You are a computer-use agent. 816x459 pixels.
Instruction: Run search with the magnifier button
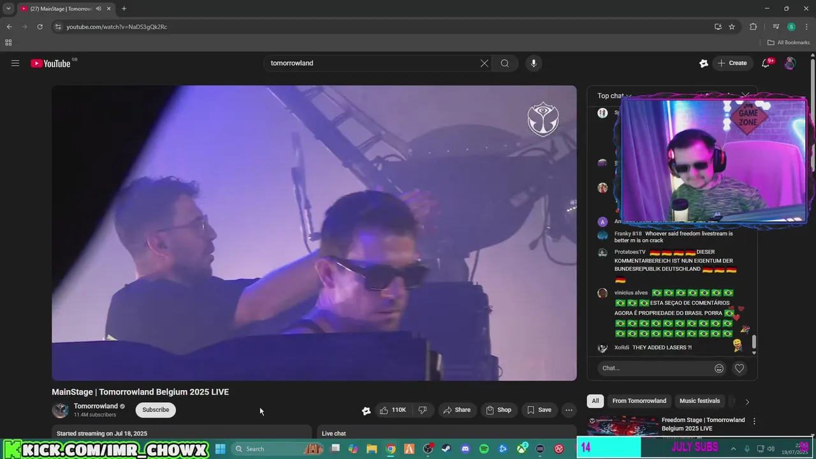505,63
